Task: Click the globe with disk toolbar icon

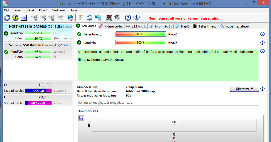Action: pos(71,17)
